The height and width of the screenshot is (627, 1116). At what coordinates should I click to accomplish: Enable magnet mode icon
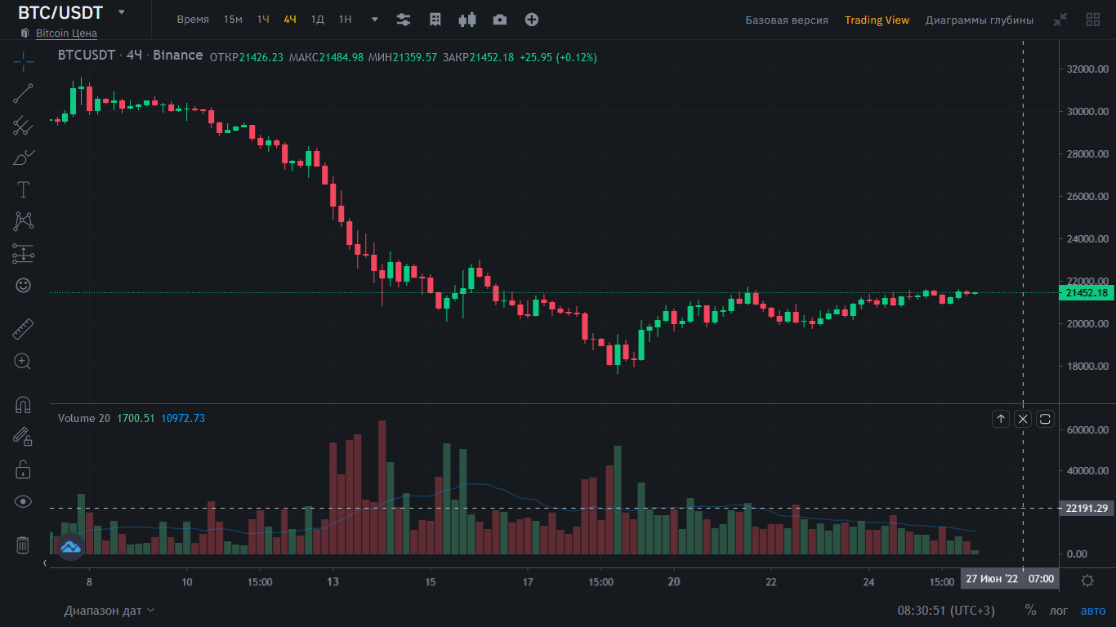(23, 404)
